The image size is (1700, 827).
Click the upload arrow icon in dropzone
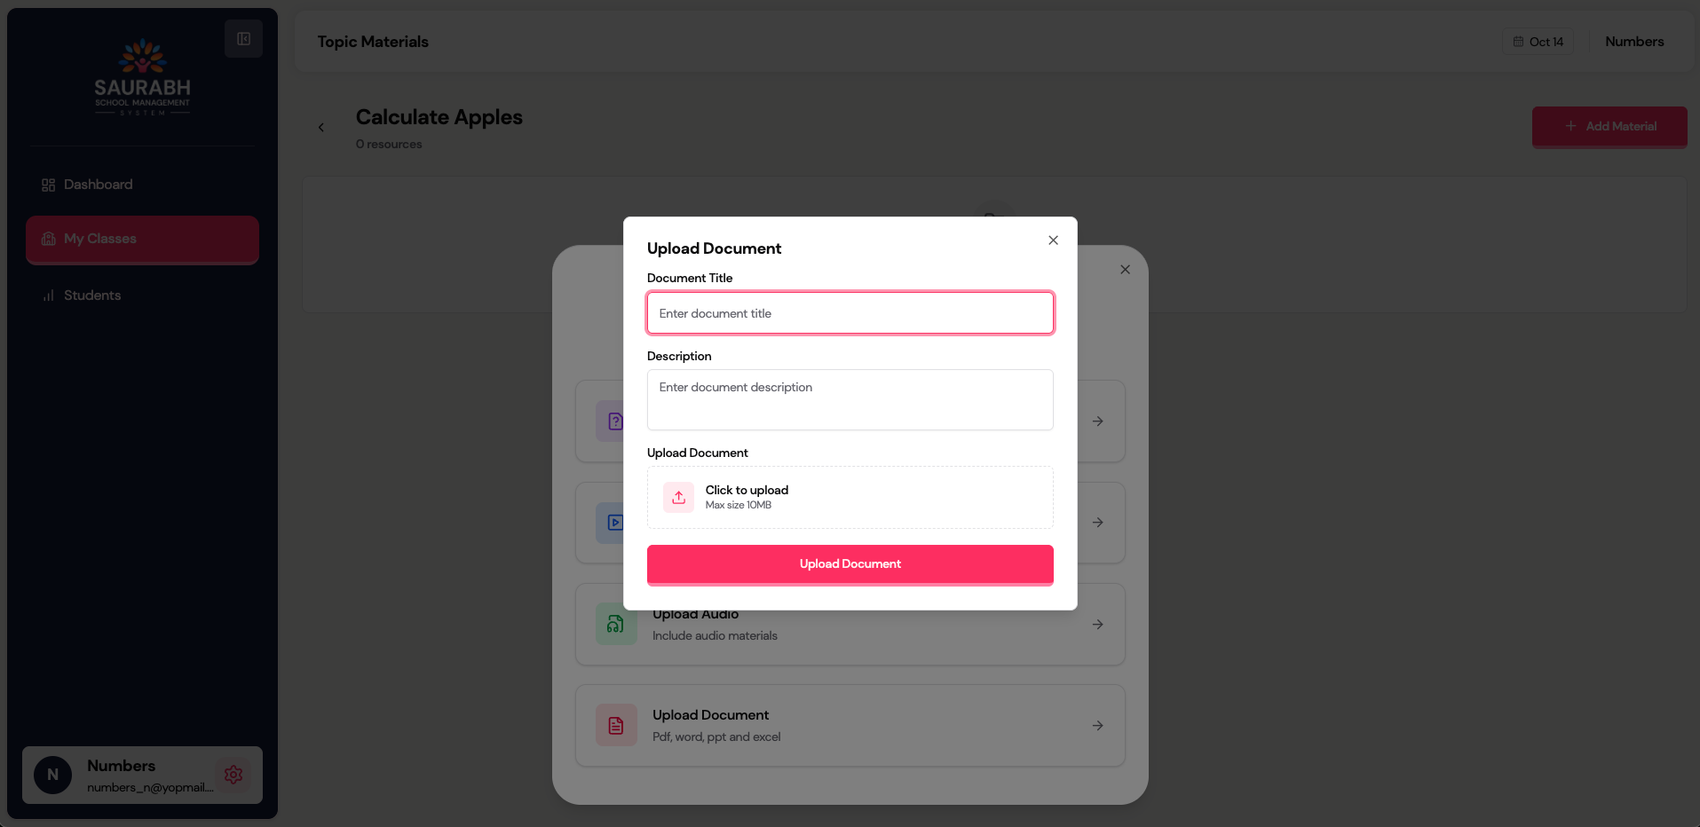(x=678, y=498)
